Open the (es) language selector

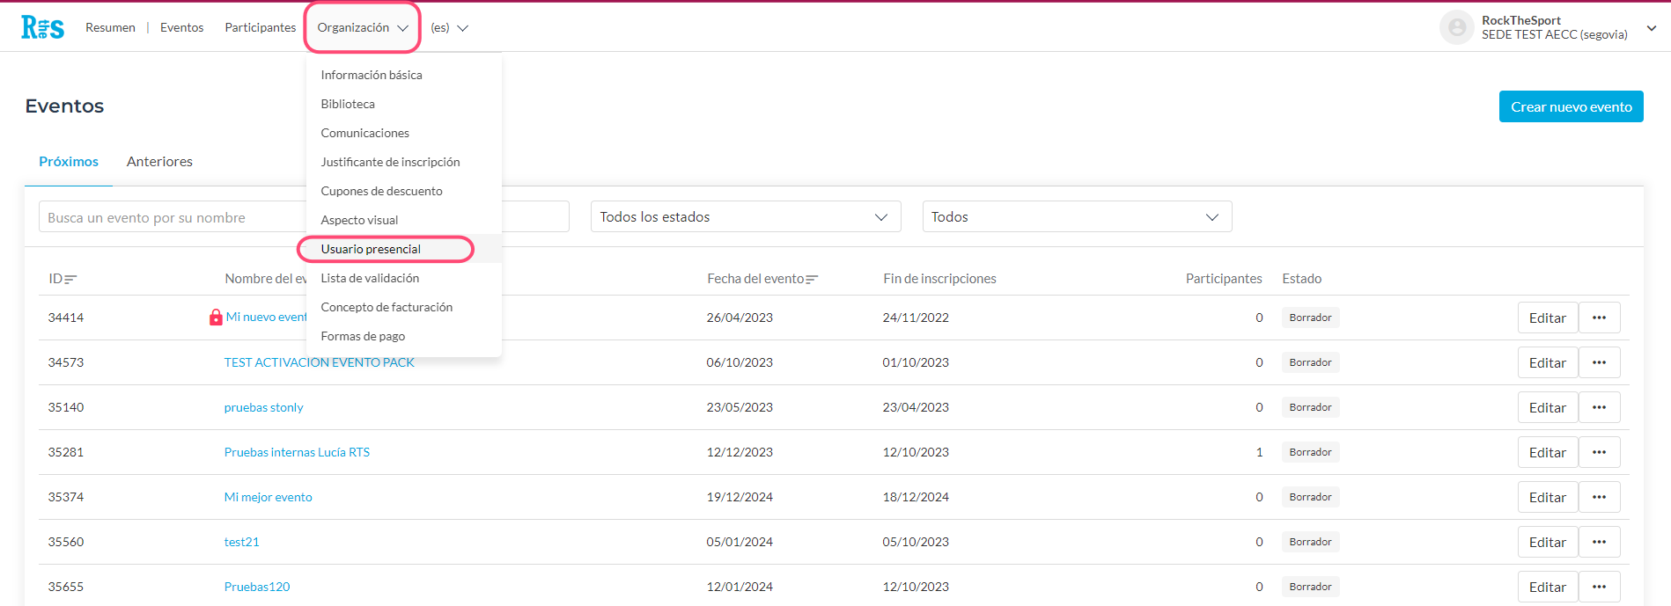pos(449,27)
